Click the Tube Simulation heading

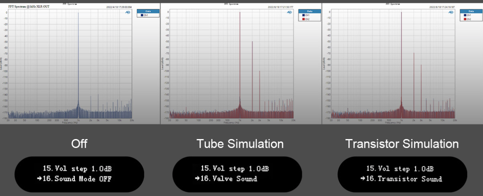click(x=240, y=144)
